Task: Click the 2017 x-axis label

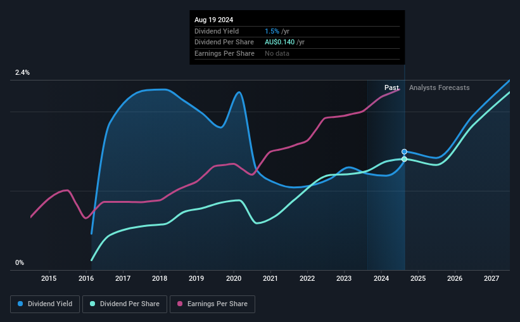Action: 123,278
